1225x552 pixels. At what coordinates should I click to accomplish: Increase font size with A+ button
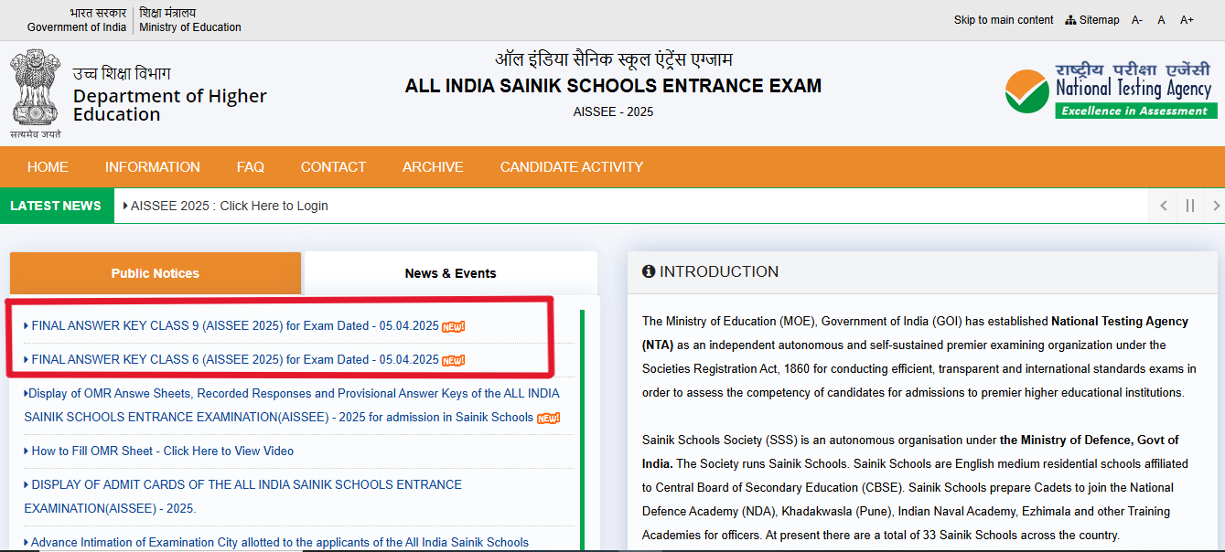[x=1187, y=20]
